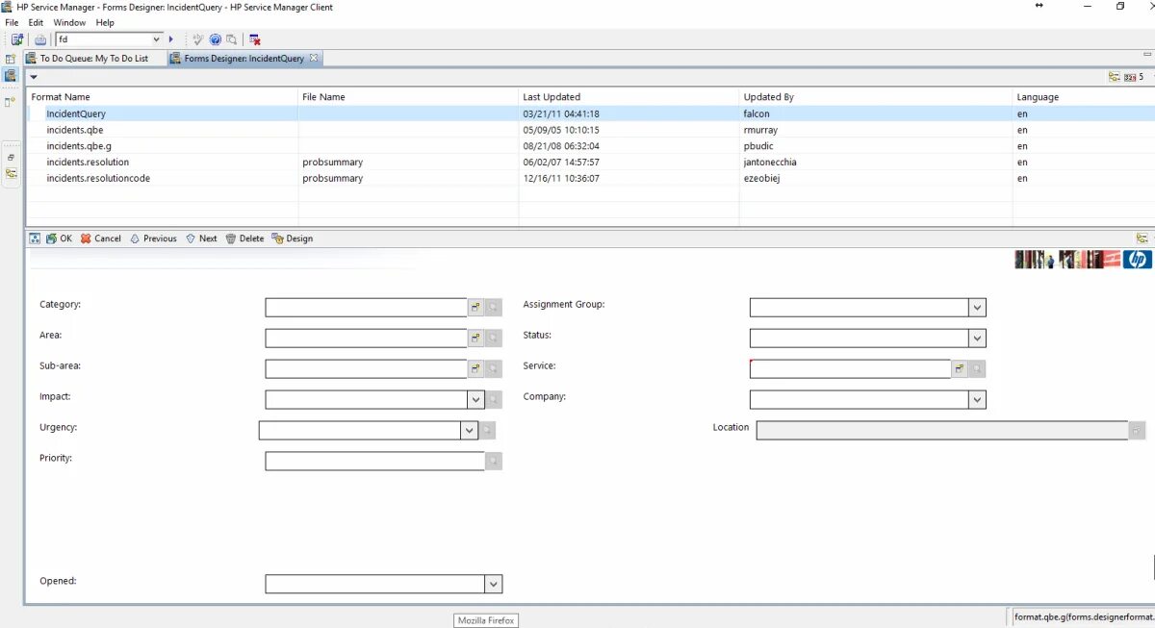1155x628 pixels.
Task: Go to the Next record
Action: (201, 239)
